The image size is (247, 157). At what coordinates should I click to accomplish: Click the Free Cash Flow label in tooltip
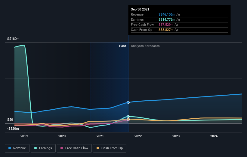point(142,25)
